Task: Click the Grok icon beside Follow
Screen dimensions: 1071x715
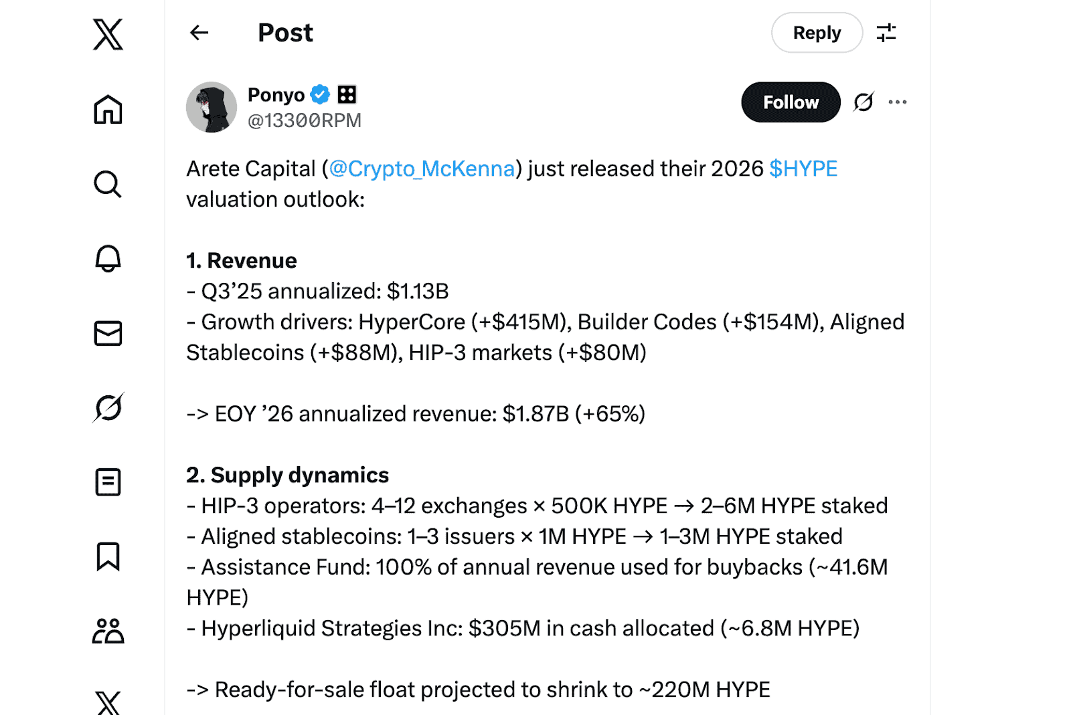Action: tap(863, 102)
